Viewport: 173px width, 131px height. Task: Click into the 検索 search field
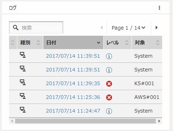(x=36, y=27)
